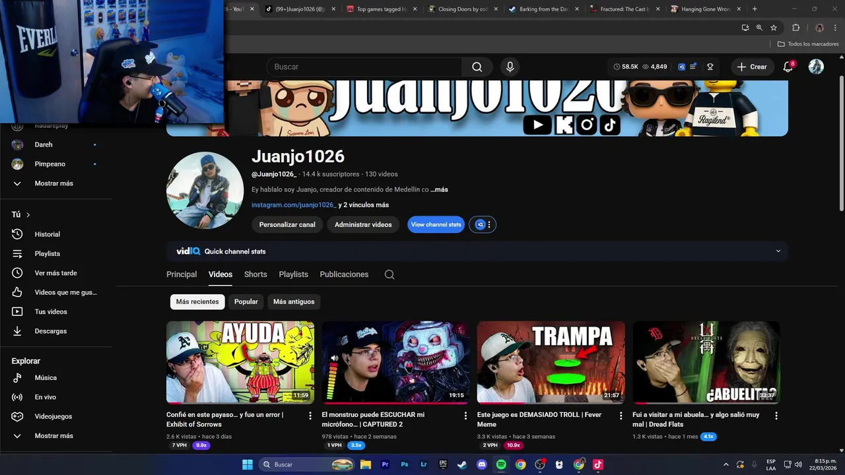Viewport: 845px width, 475px height.
Task: Switch to the Publicaciones channel tab
Action: [344, 274]
